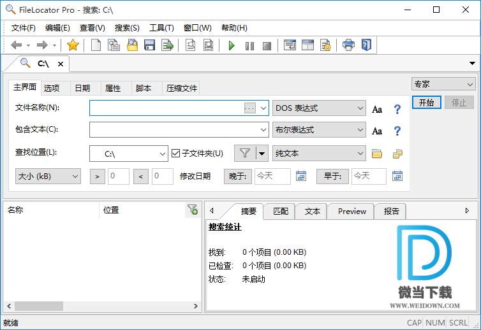Toggle containing text case sensitivity Aa icon
481x330 pixels.
pyautogui.click(x=377, y=131)
